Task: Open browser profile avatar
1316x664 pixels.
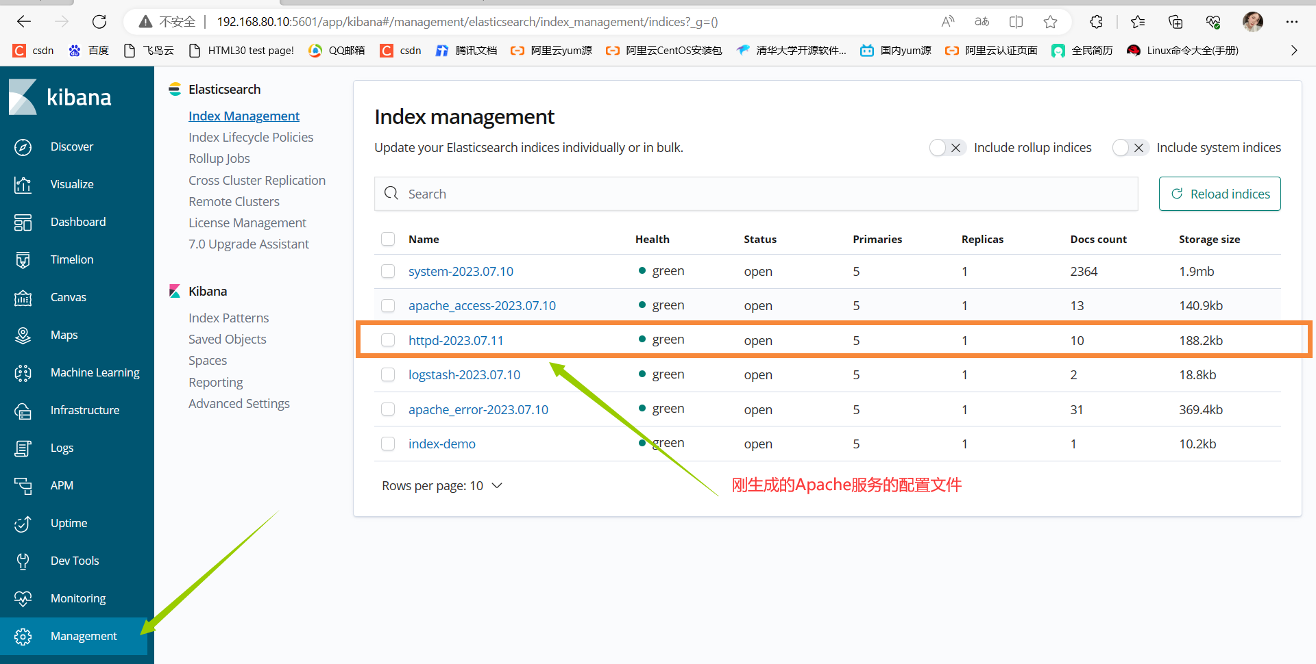Action: click(1253, 22)
